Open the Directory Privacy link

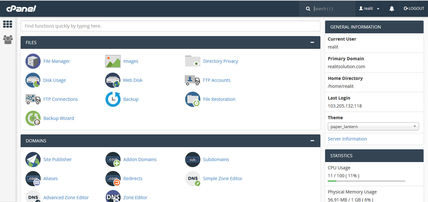(220, 61)
